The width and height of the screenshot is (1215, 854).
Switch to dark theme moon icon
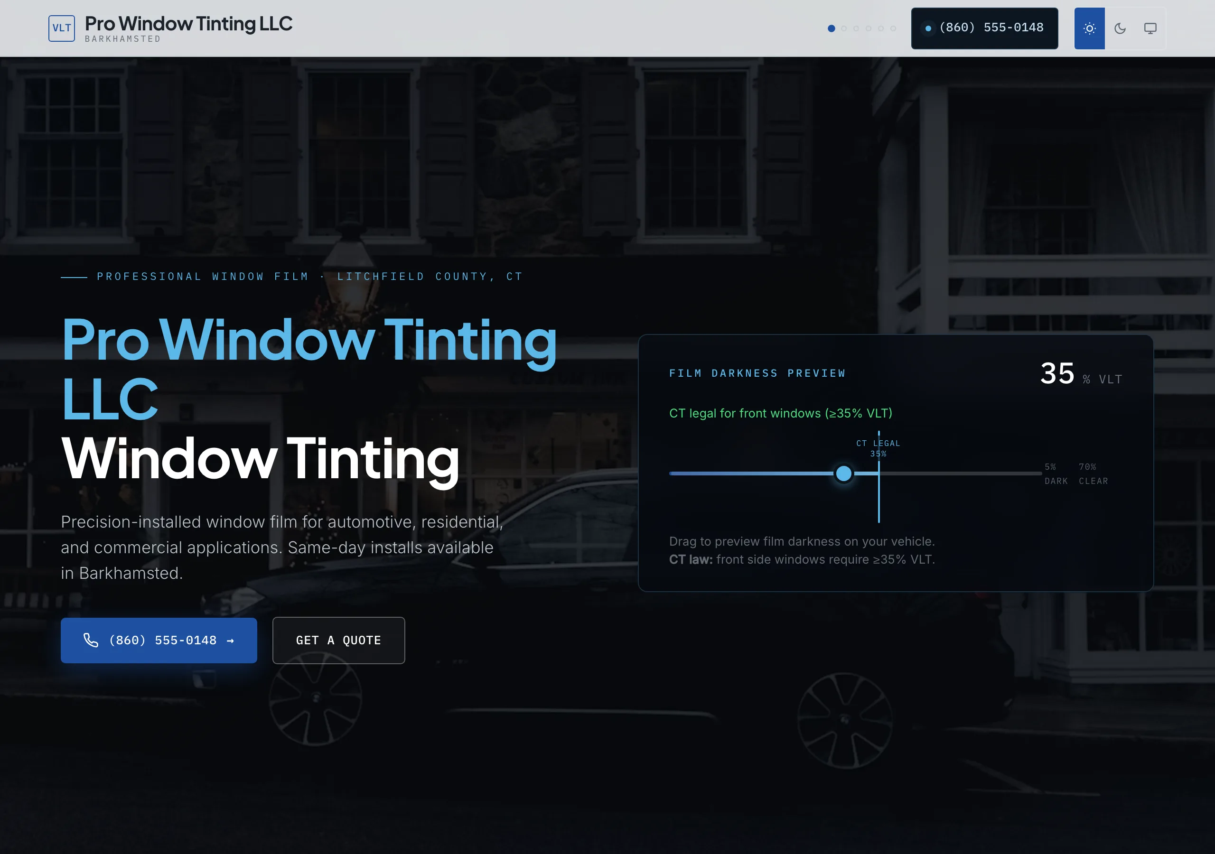1120,28
